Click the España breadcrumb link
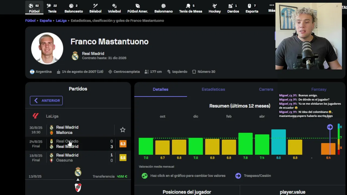Viewport: 347px width, 195px height. [46, 21]
